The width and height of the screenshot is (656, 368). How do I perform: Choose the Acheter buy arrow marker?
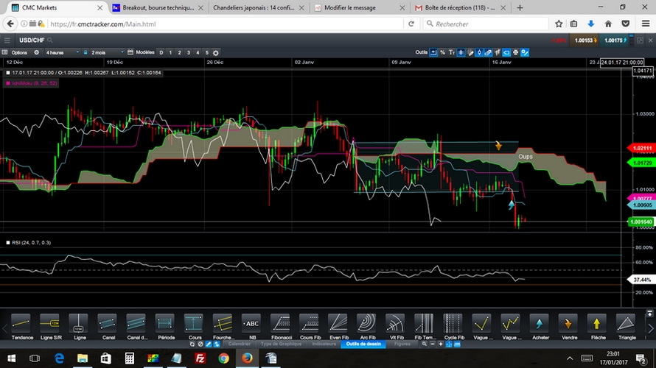(x=539, y=324)
